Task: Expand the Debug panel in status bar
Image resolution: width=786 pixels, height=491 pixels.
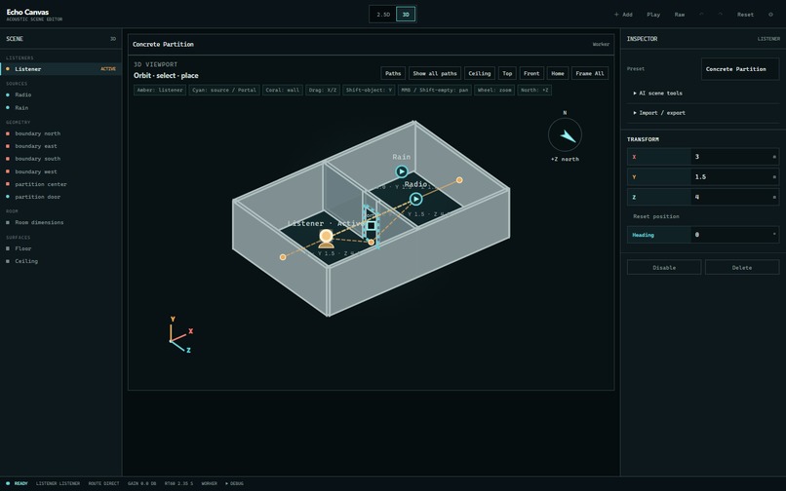Action: tap(235, 483)
